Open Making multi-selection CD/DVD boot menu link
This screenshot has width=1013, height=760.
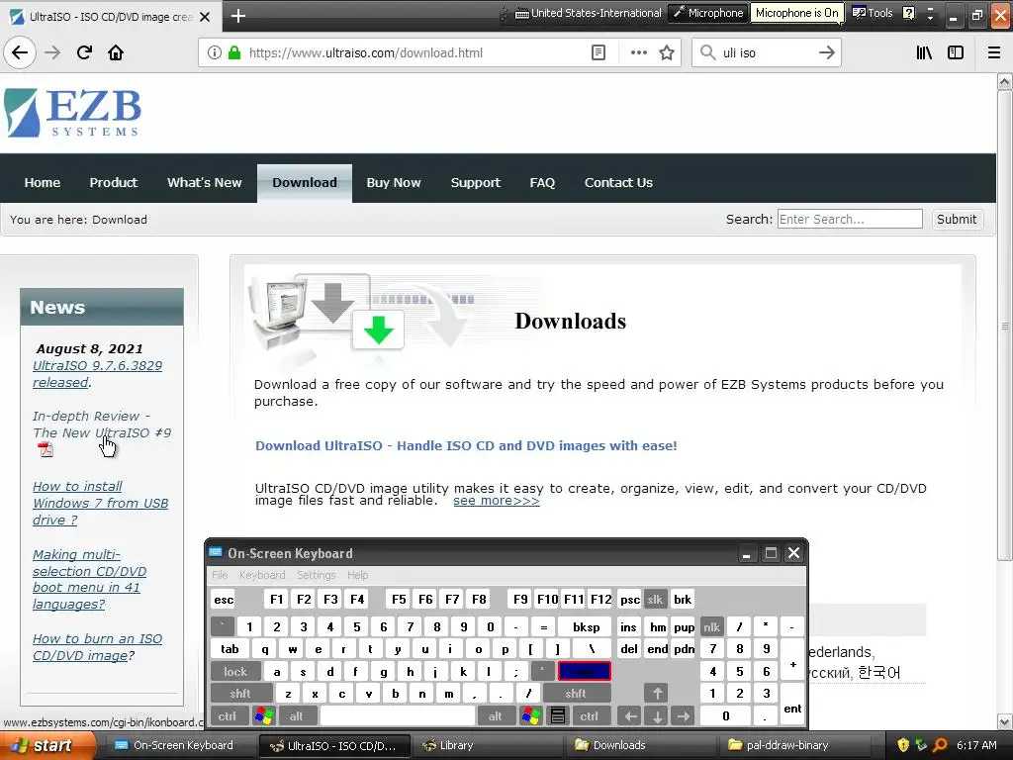(x=90, y=580)
